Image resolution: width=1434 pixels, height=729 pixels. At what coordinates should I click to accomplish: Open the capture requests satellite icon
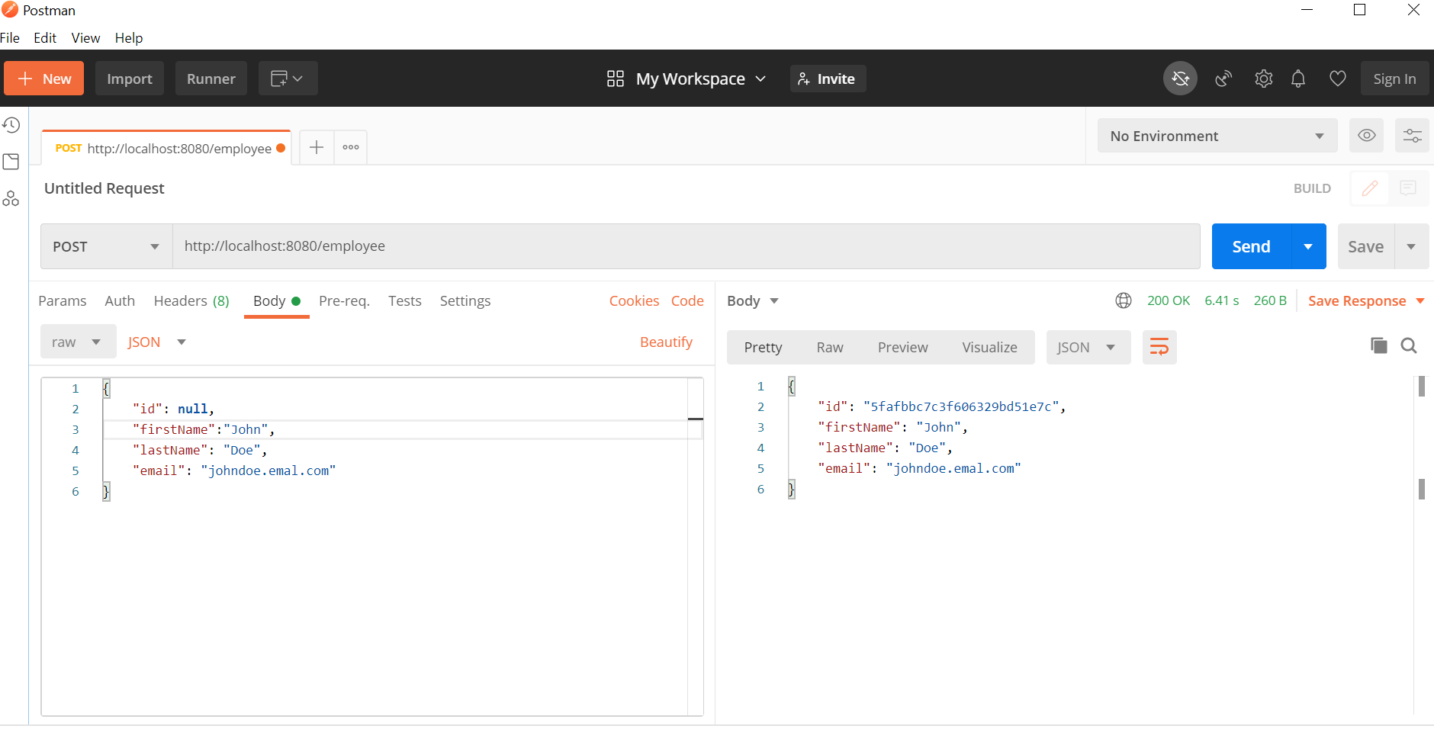[x=1223, y=79]
